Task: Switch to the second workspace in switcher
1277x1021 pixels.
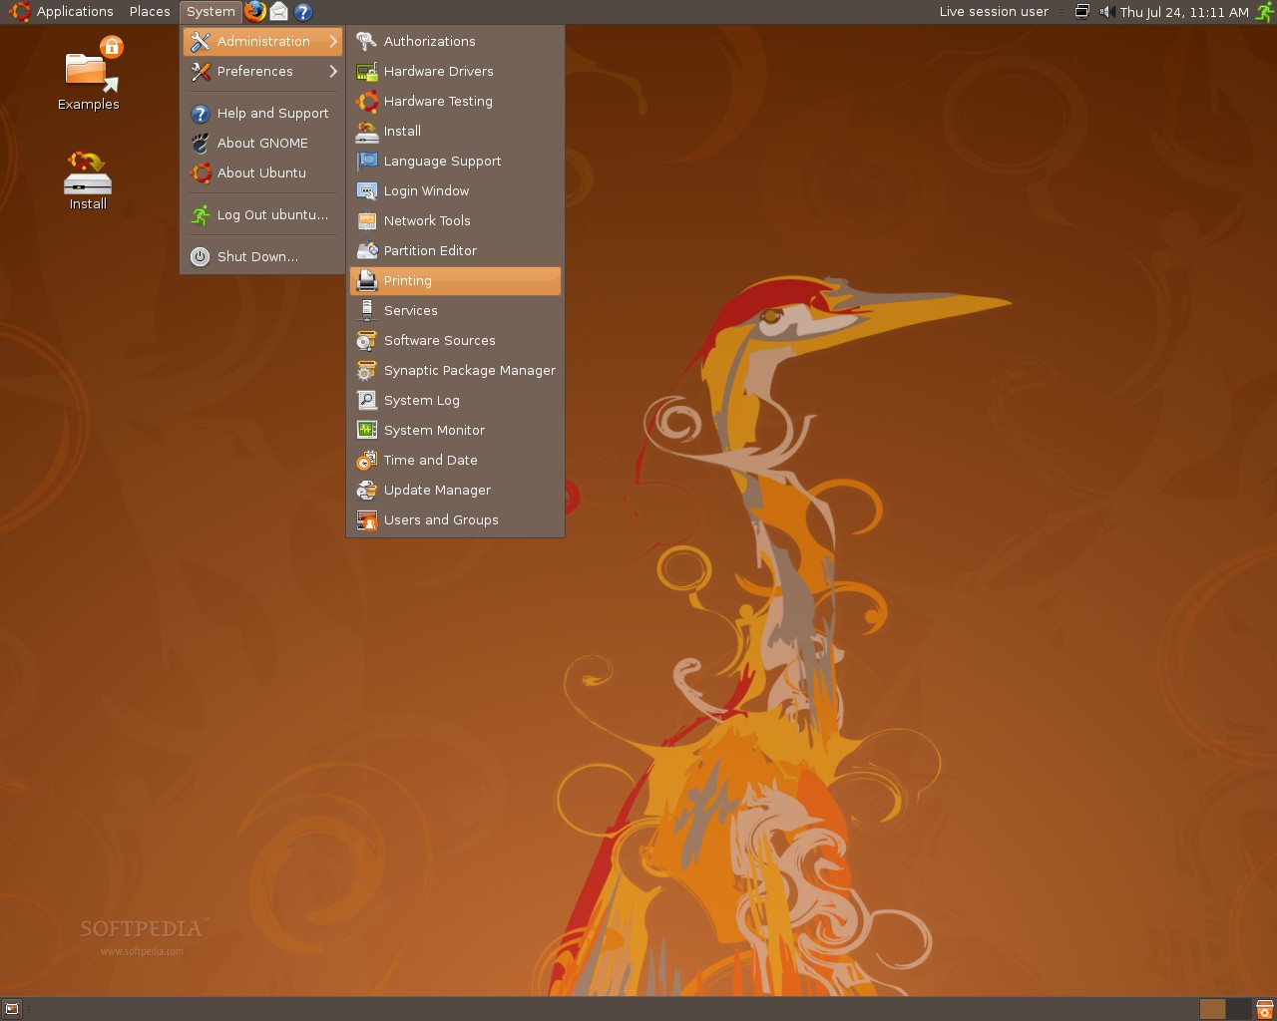Action: 1238,1009
